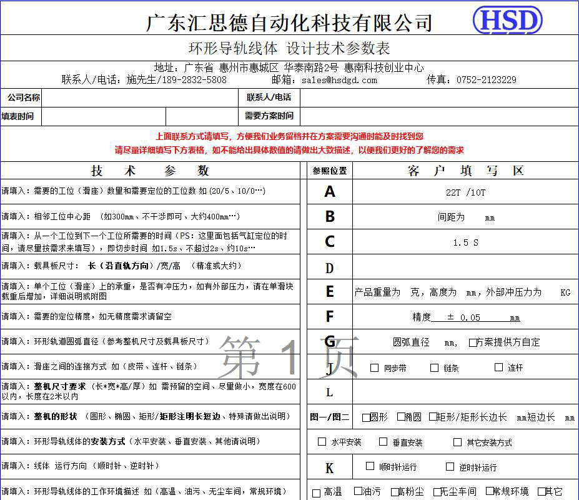Select the blank 联系人/电话 field
The image size is (579, 500).
click(438, 97)
